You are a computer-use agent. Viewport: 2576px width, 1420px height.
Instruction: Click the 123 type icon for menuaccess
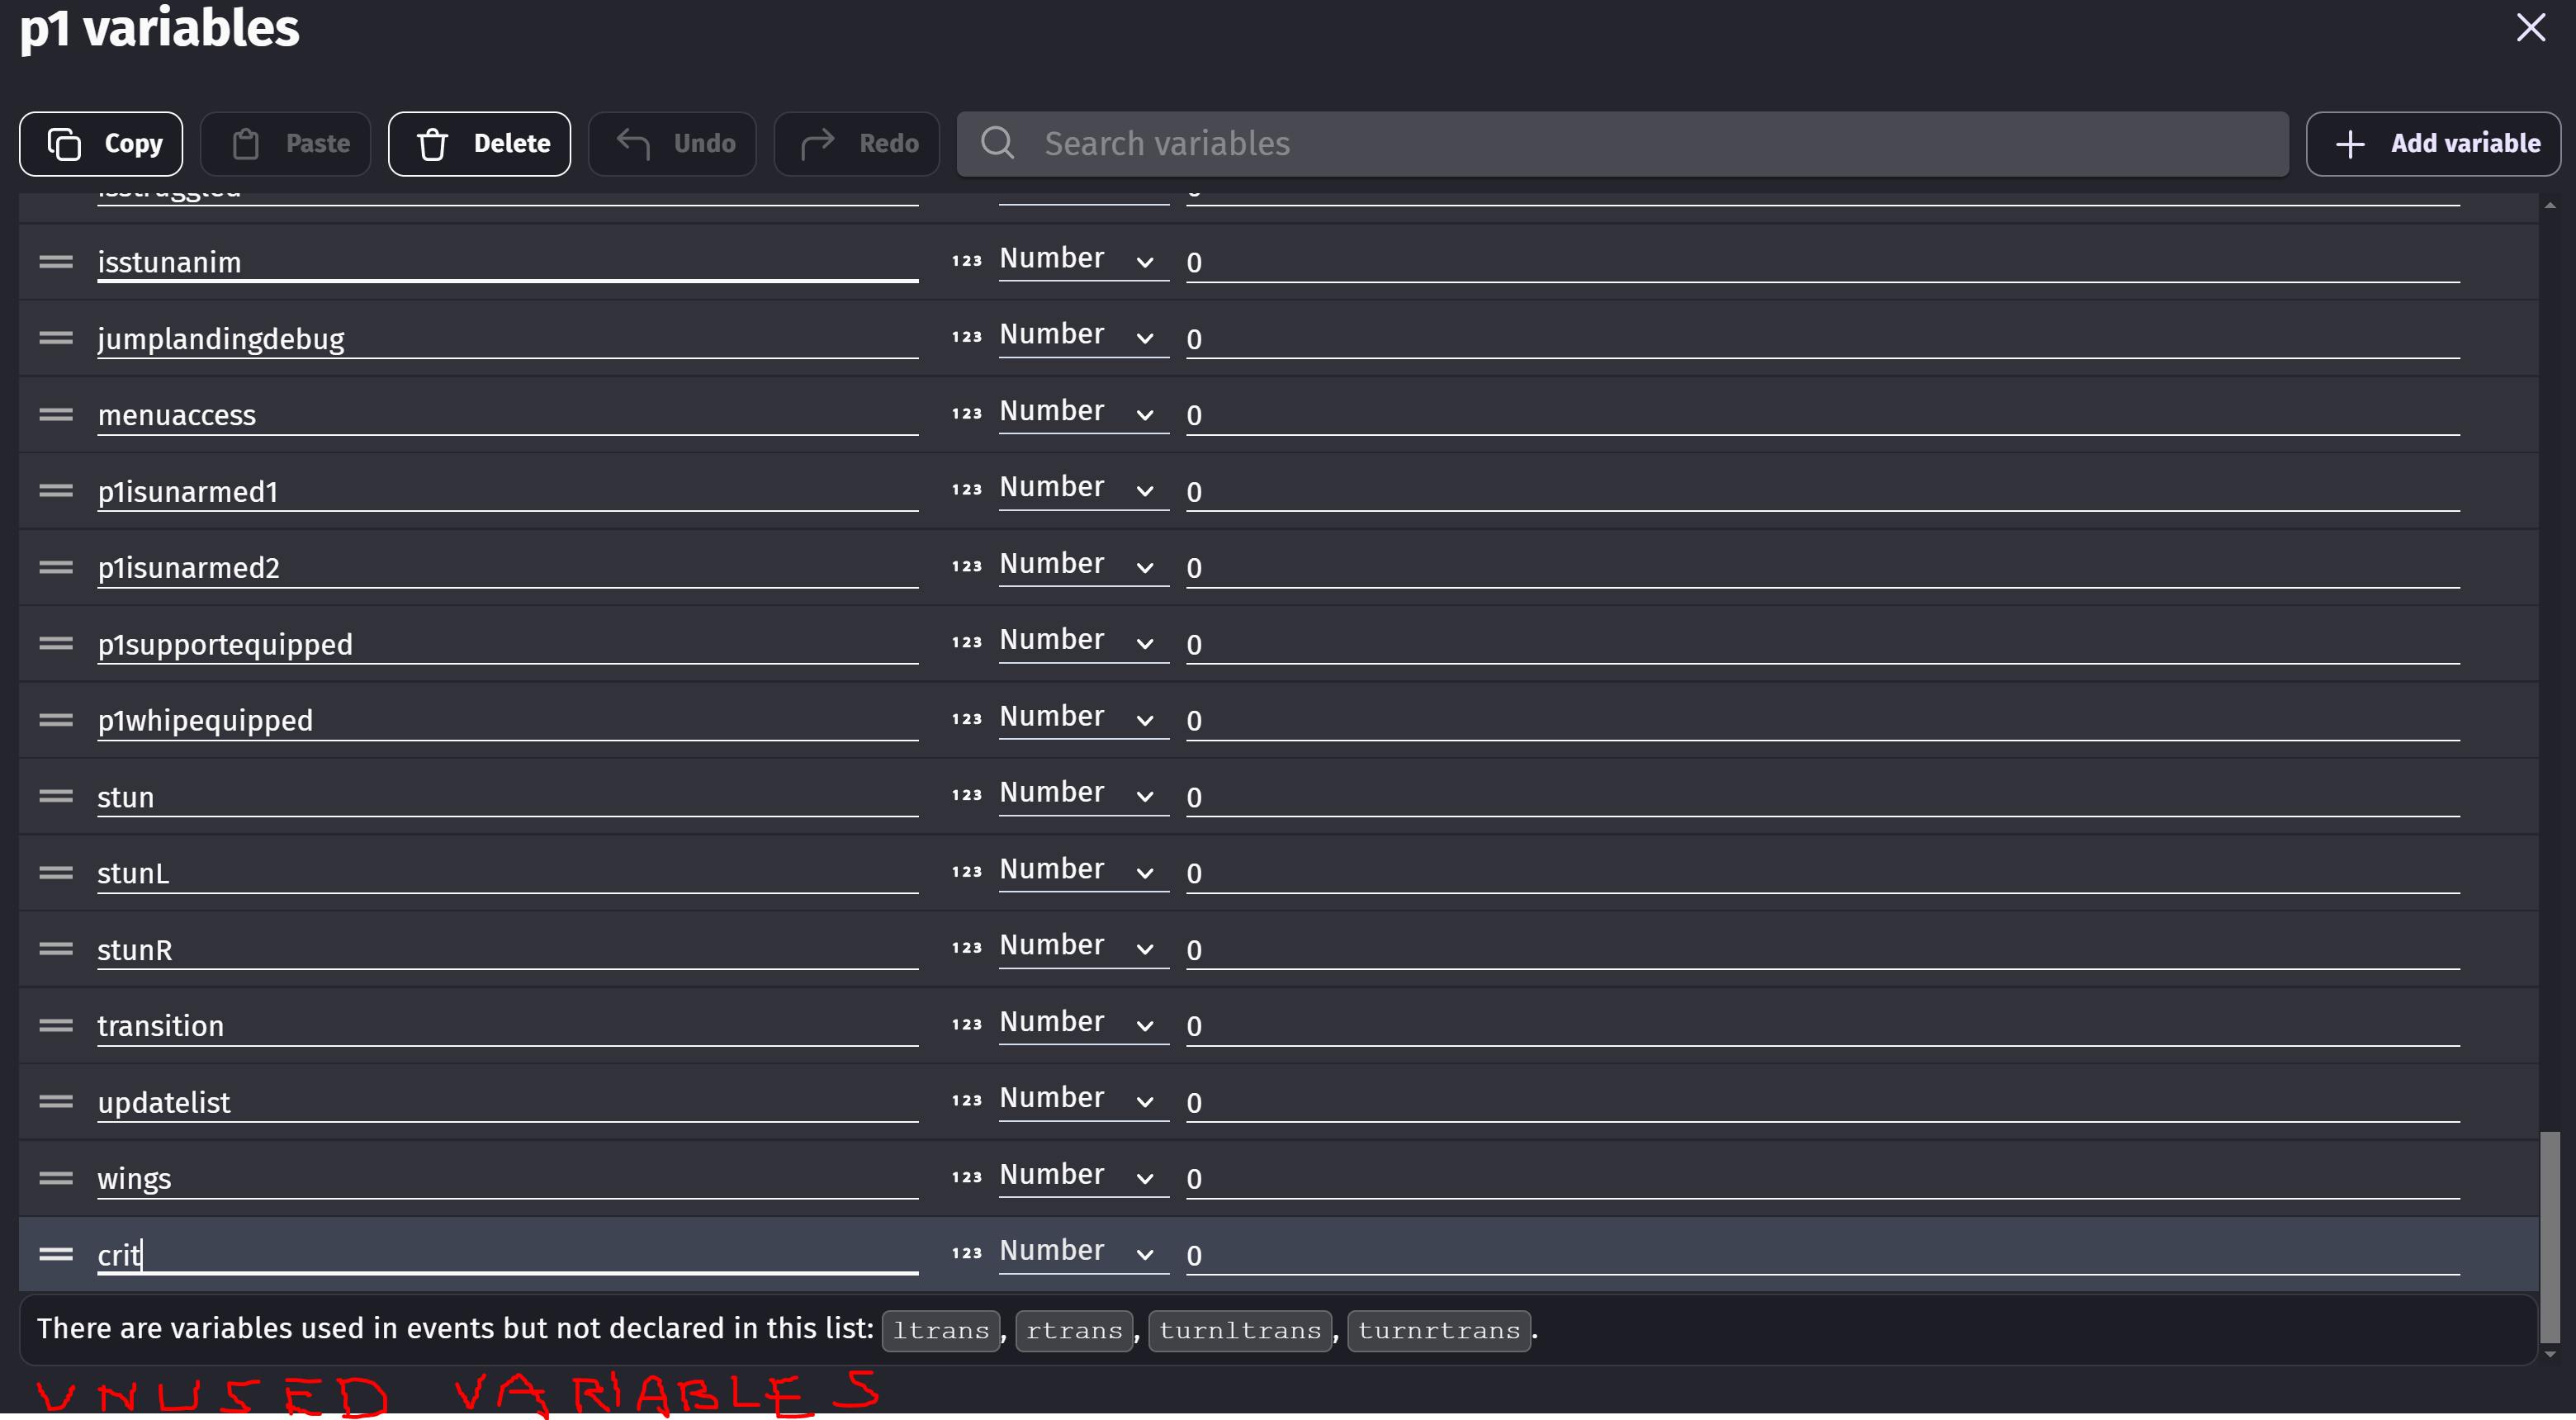(x=966, y=414)
